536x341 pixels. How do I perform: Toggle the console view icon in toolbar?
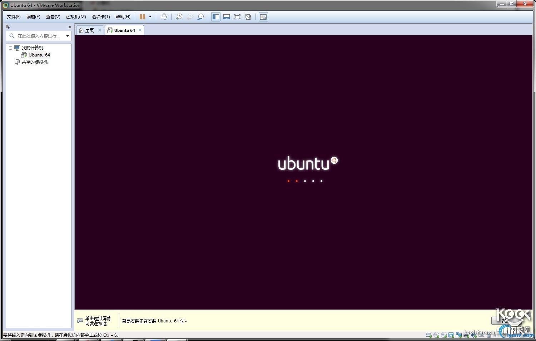point(263,17)
